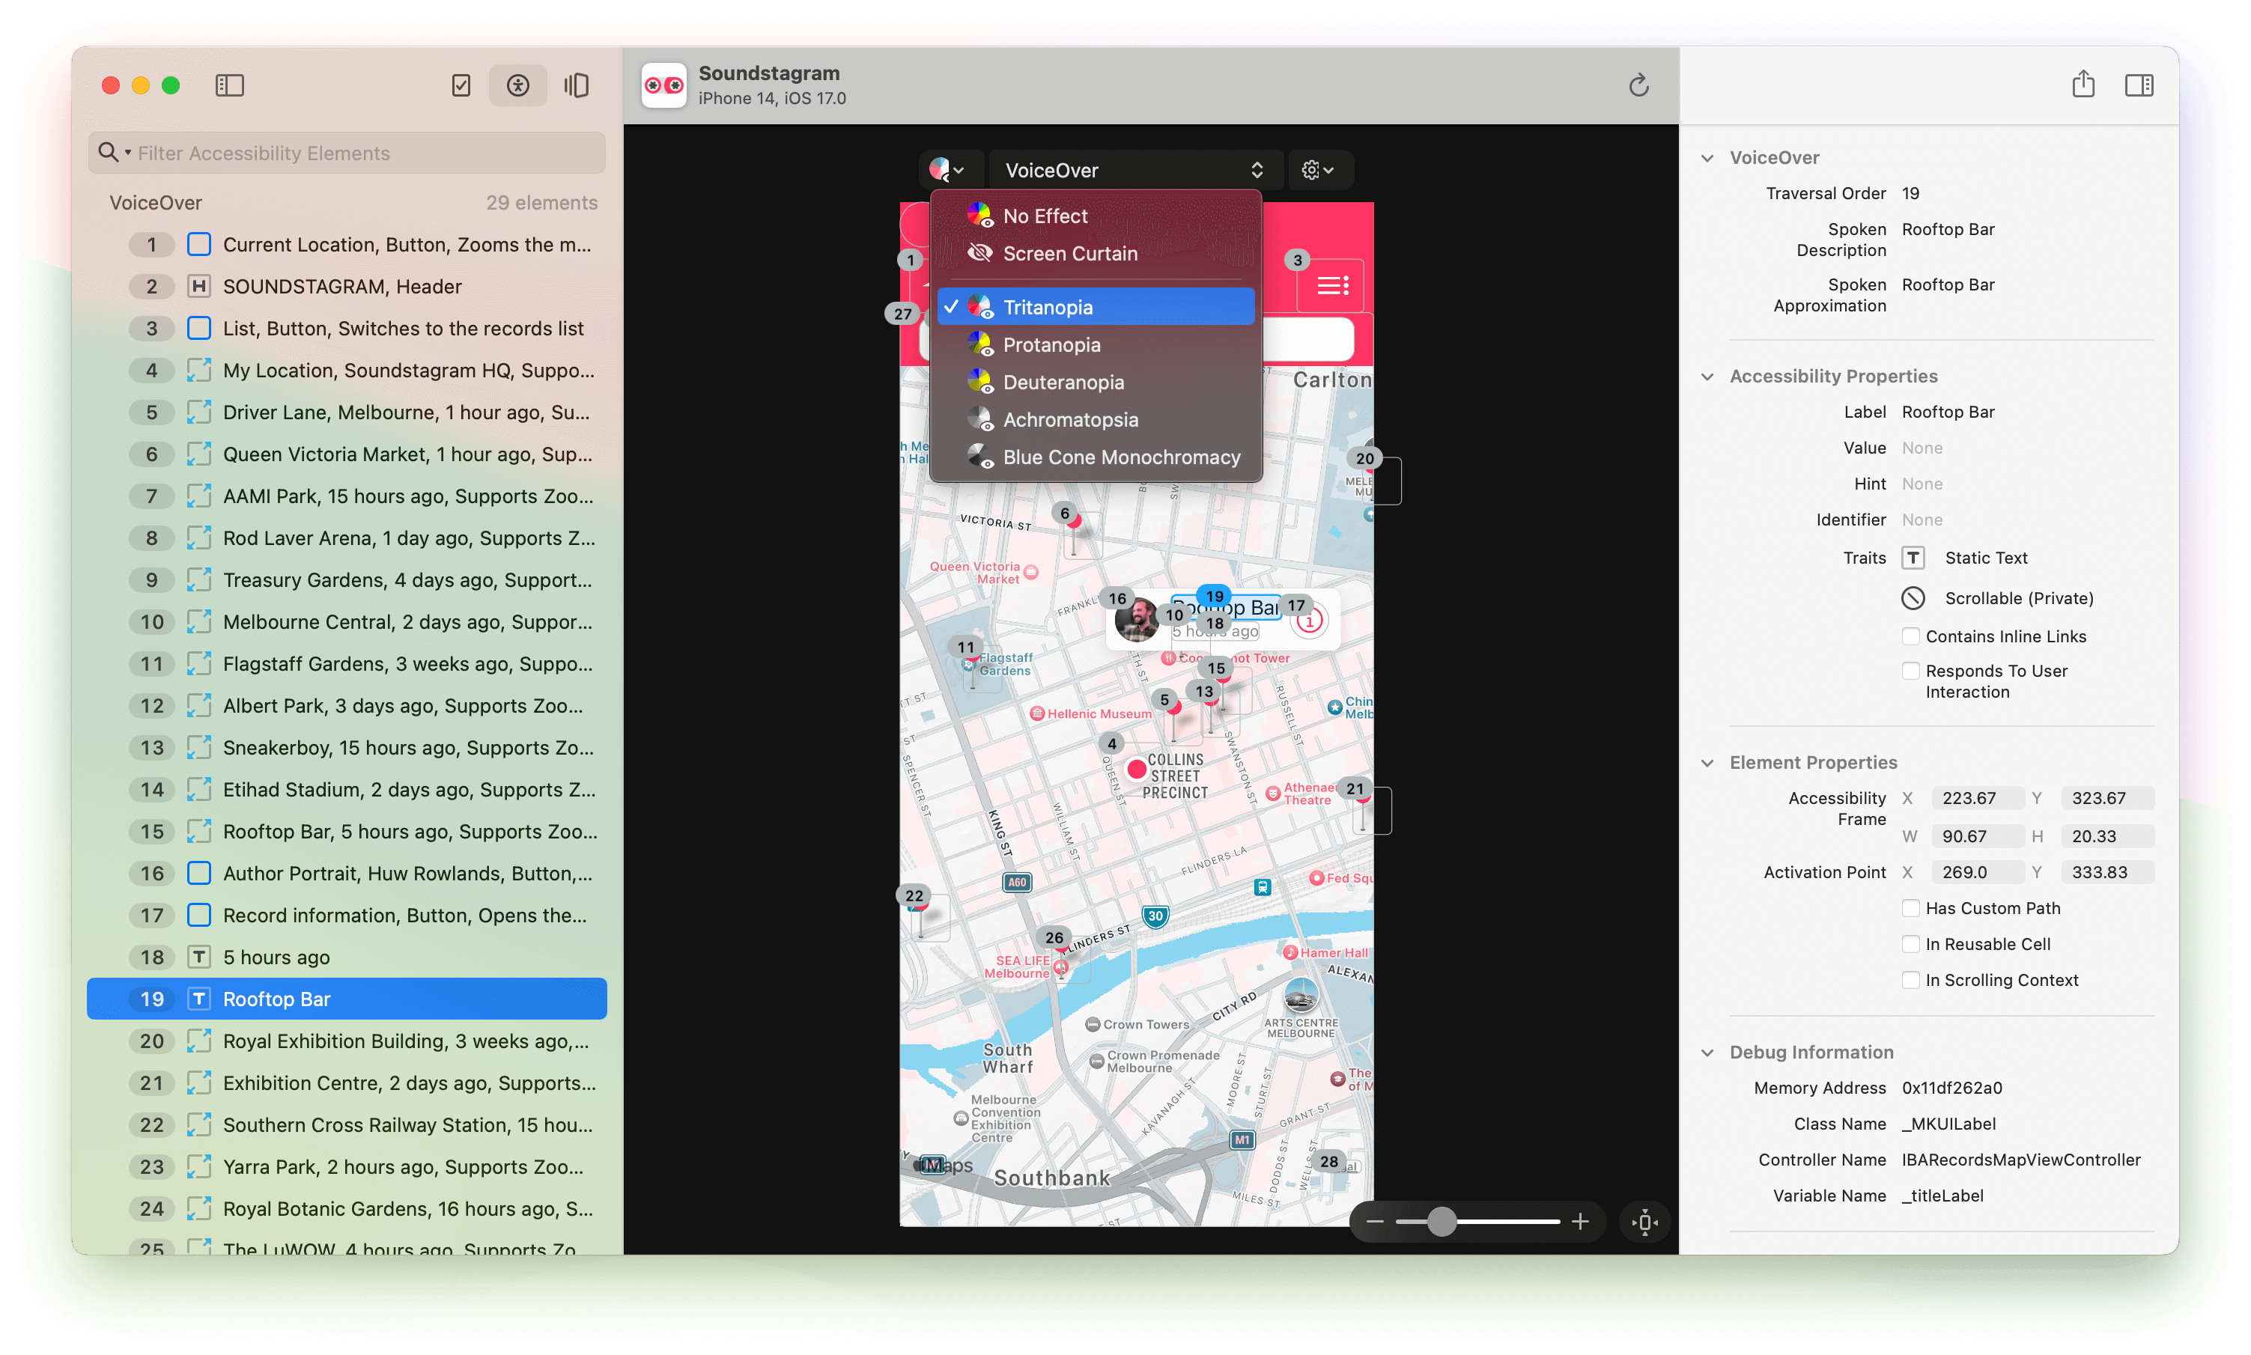Screen dimensions: 2251x1355
Task: Open the VoiceOver mode dropdown
Action: (1134, 170)
